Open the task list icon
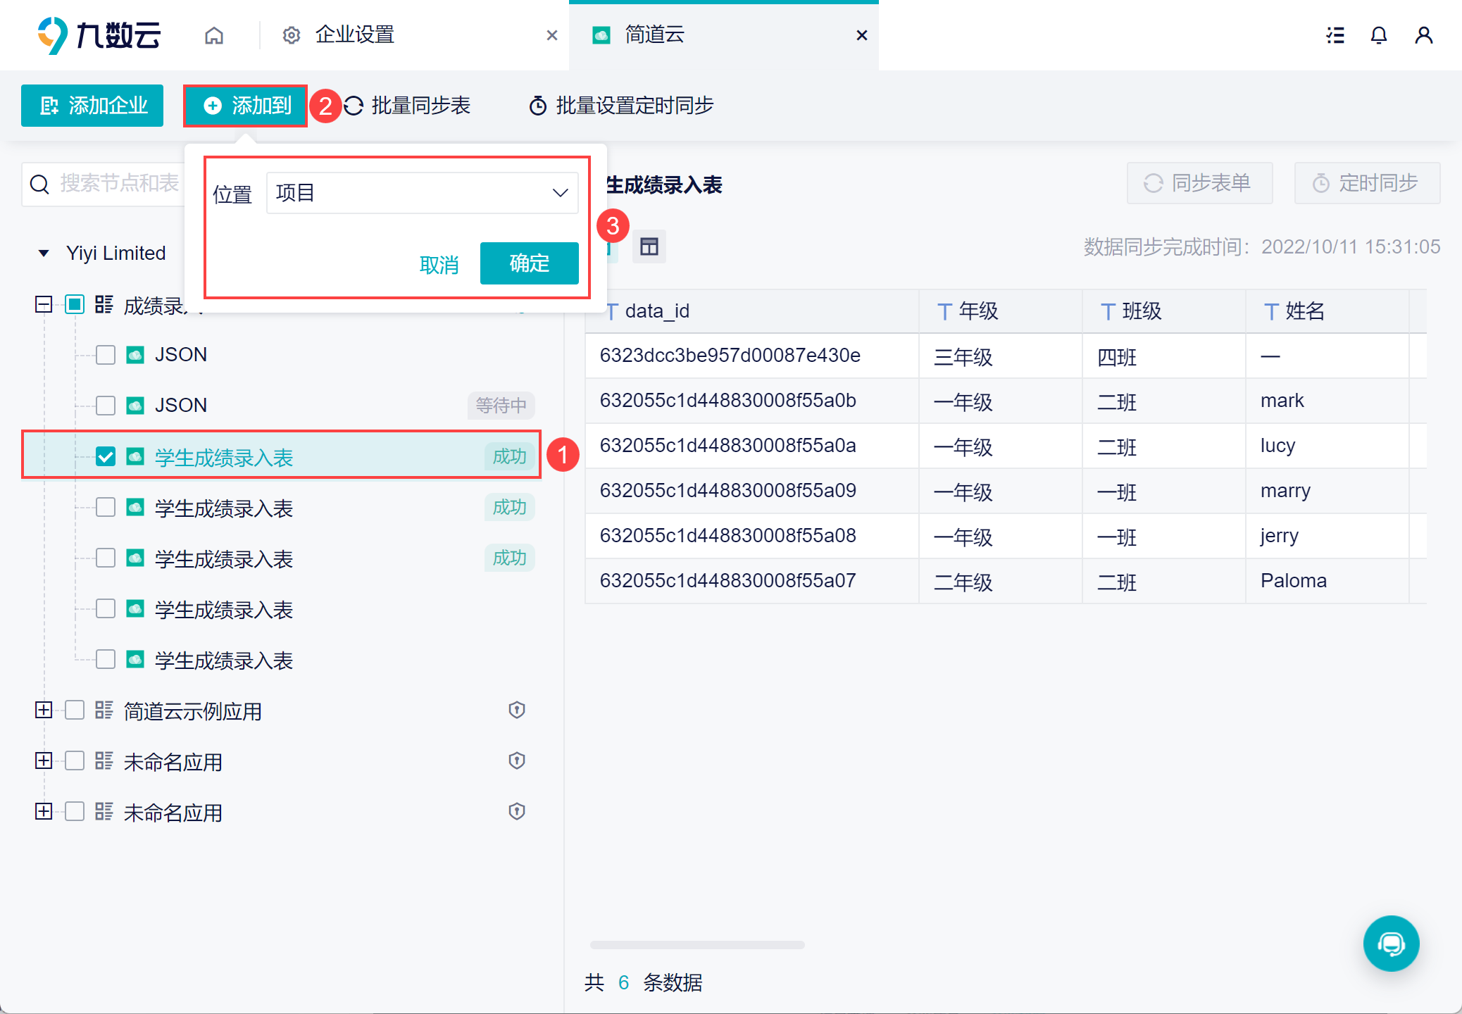The height and width of the screenshot is (1014, 1462). click(1335, 35)
